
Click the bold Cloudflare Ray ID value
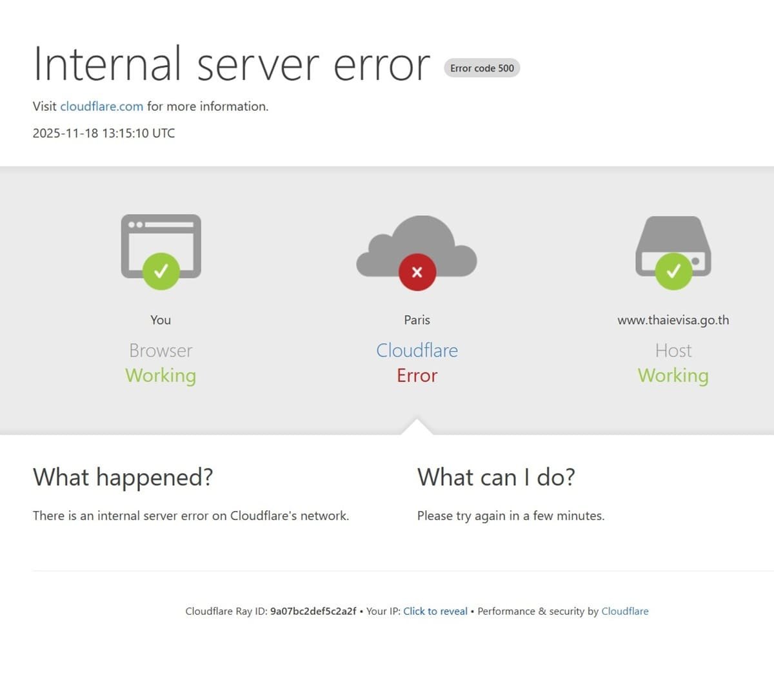313,611
